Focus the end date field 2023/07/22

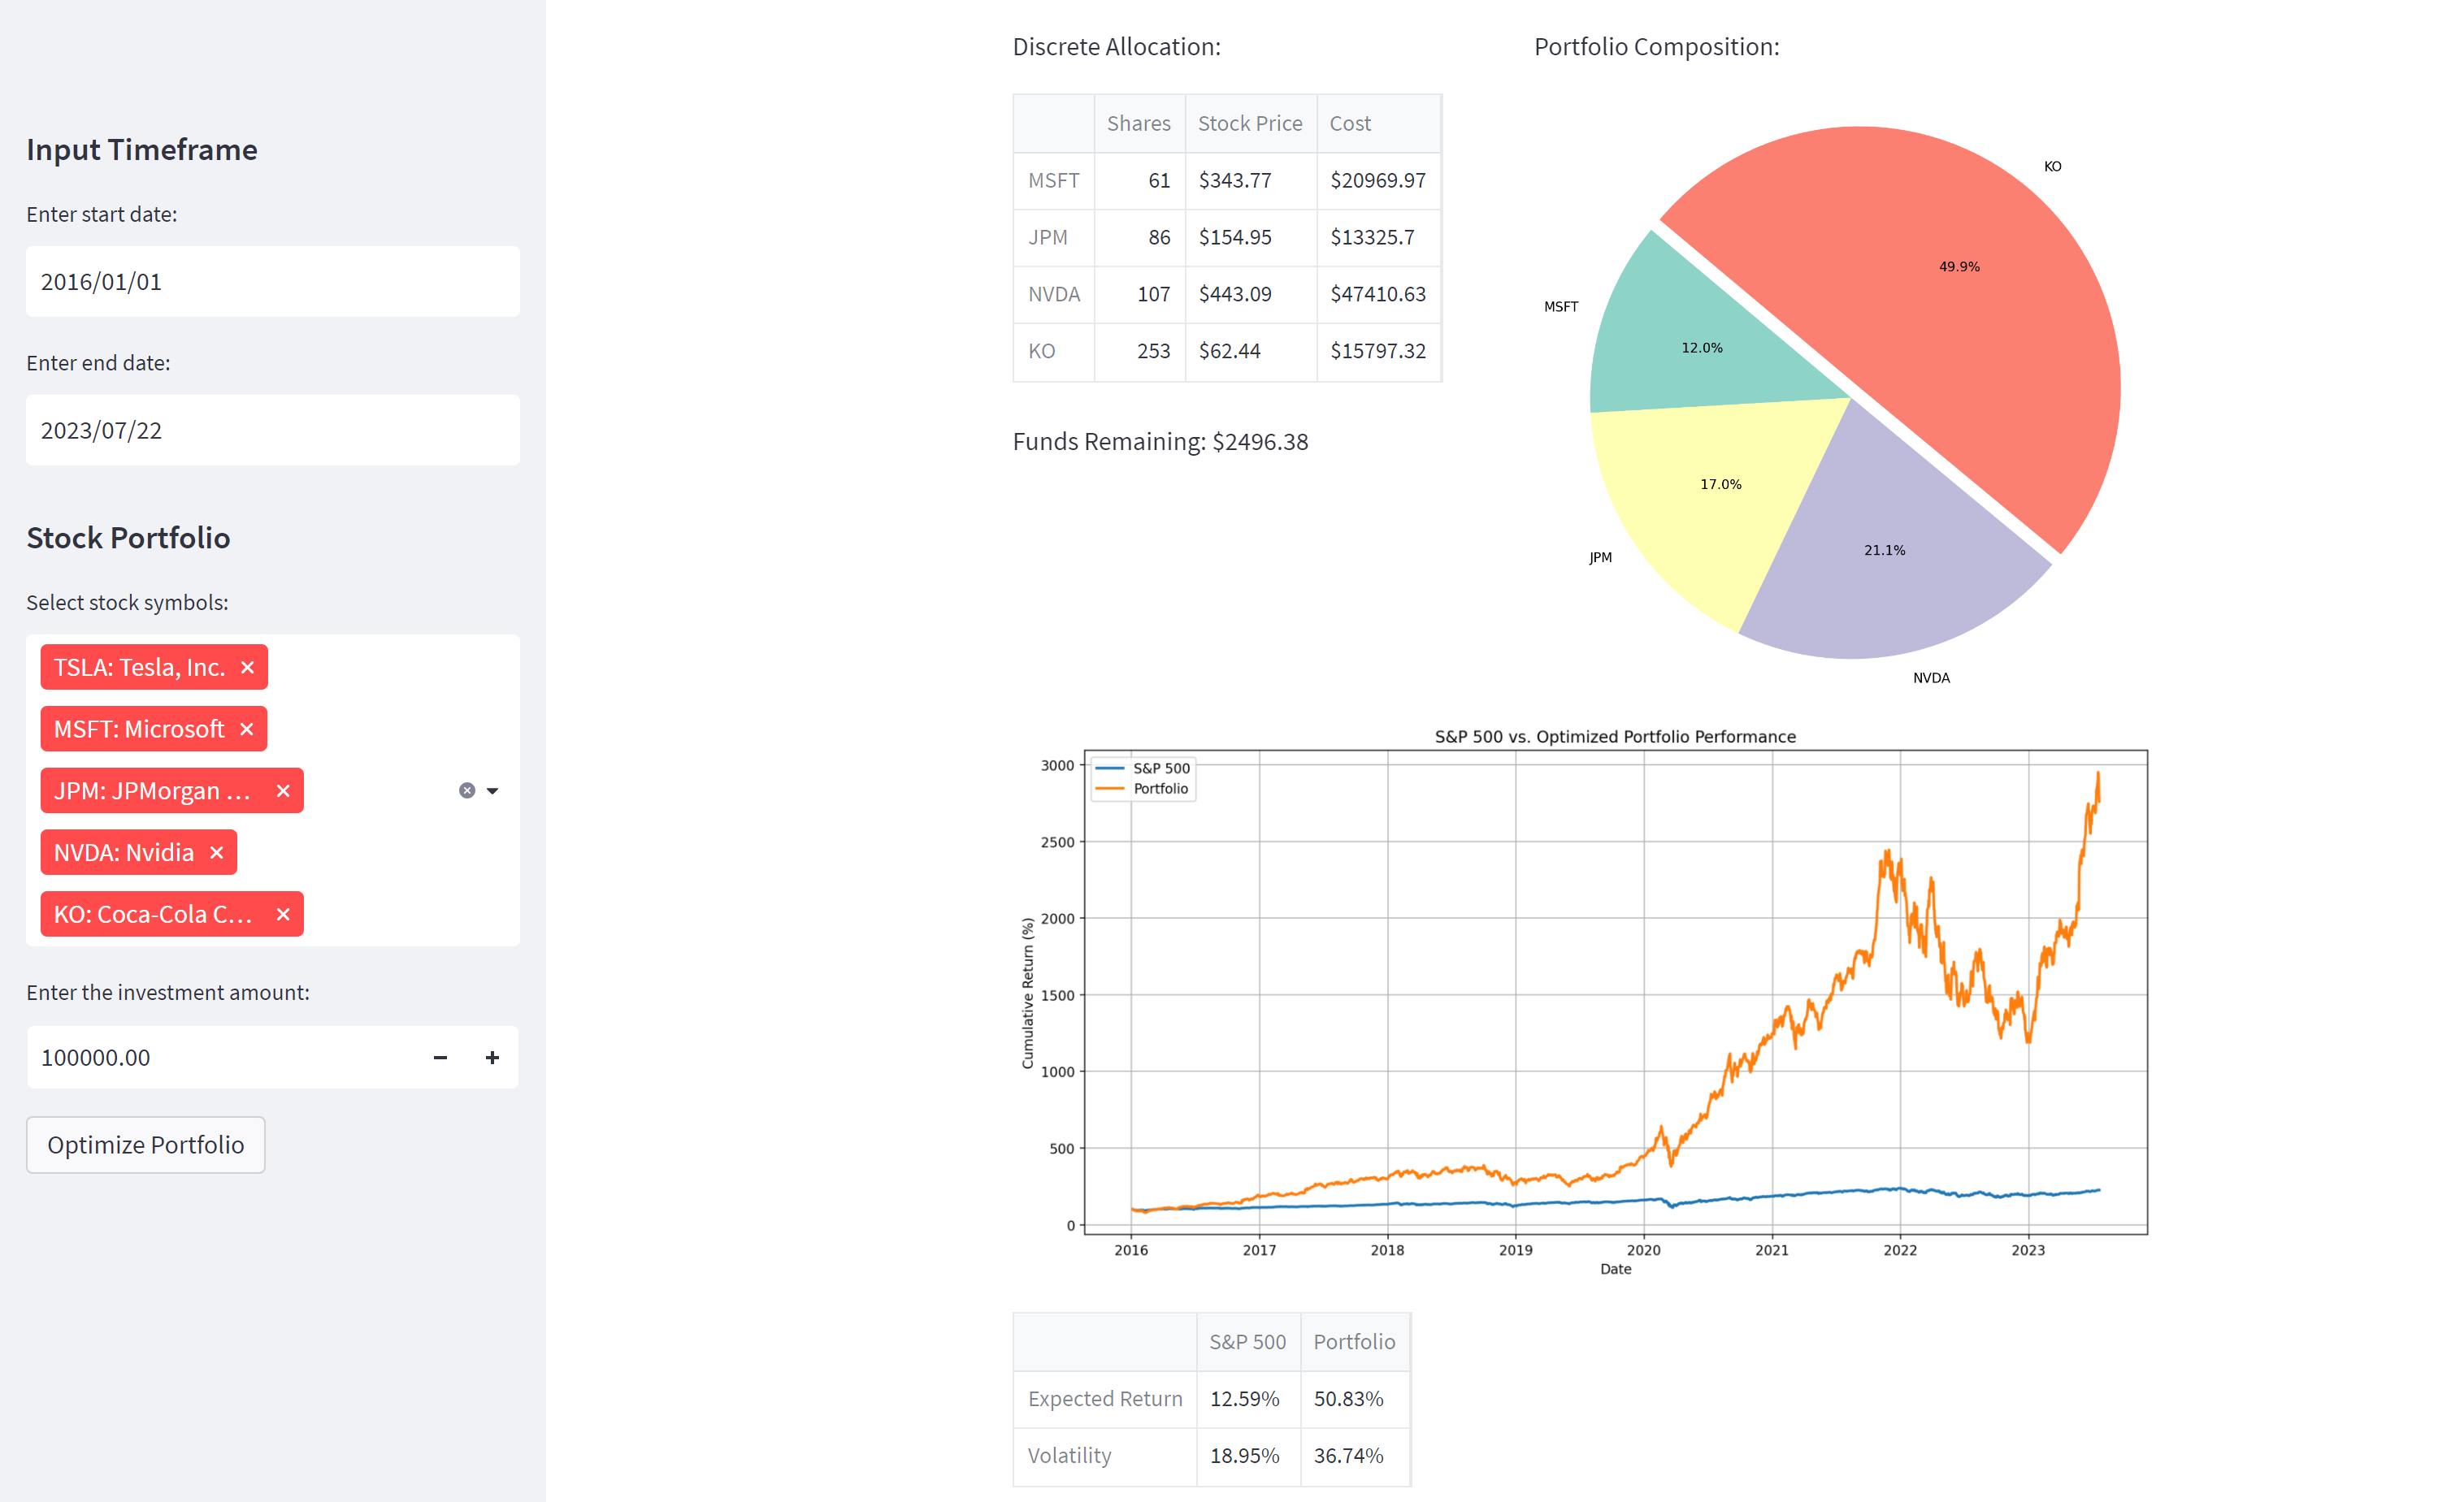point(273,431)
